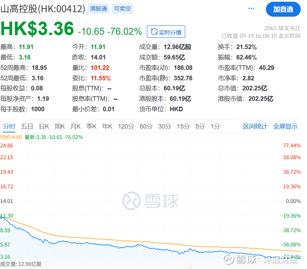Choose the 15分 interval tab
Screen dimensions: 307x269
[183, 127]
